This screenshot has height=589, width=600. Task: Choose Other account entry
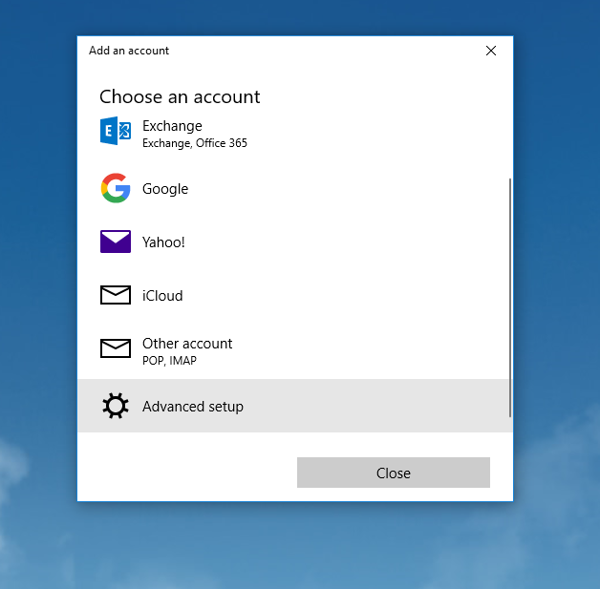(x=293, y=350)
